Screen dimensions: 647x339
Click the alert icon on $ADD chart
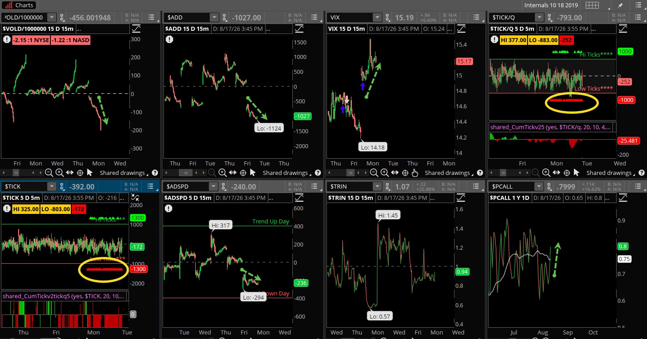pyautogui.click(x=169, y=39)
